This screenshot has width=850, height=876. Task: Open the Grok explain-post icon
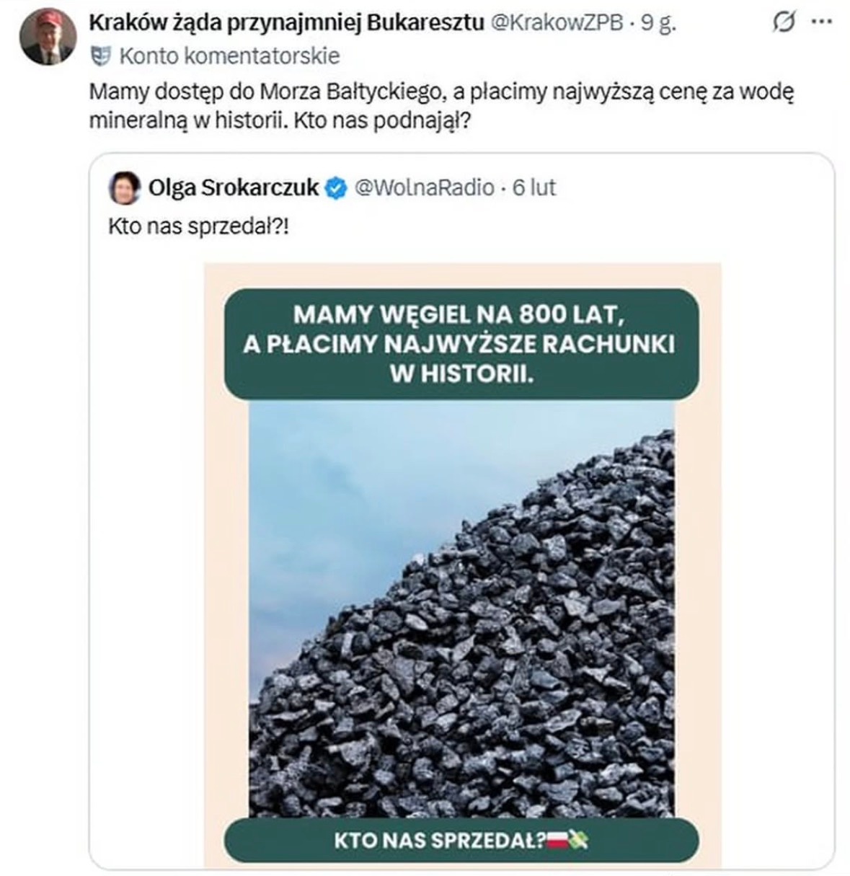[784, 23]
